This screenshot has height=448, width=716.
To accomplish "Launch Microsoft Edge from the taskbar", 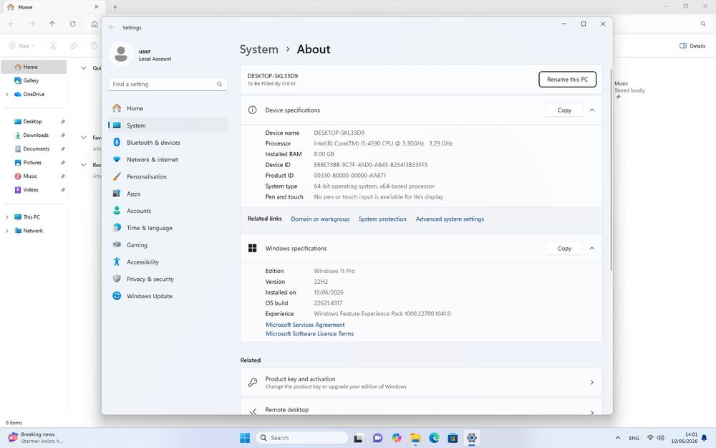I will 434,438.
